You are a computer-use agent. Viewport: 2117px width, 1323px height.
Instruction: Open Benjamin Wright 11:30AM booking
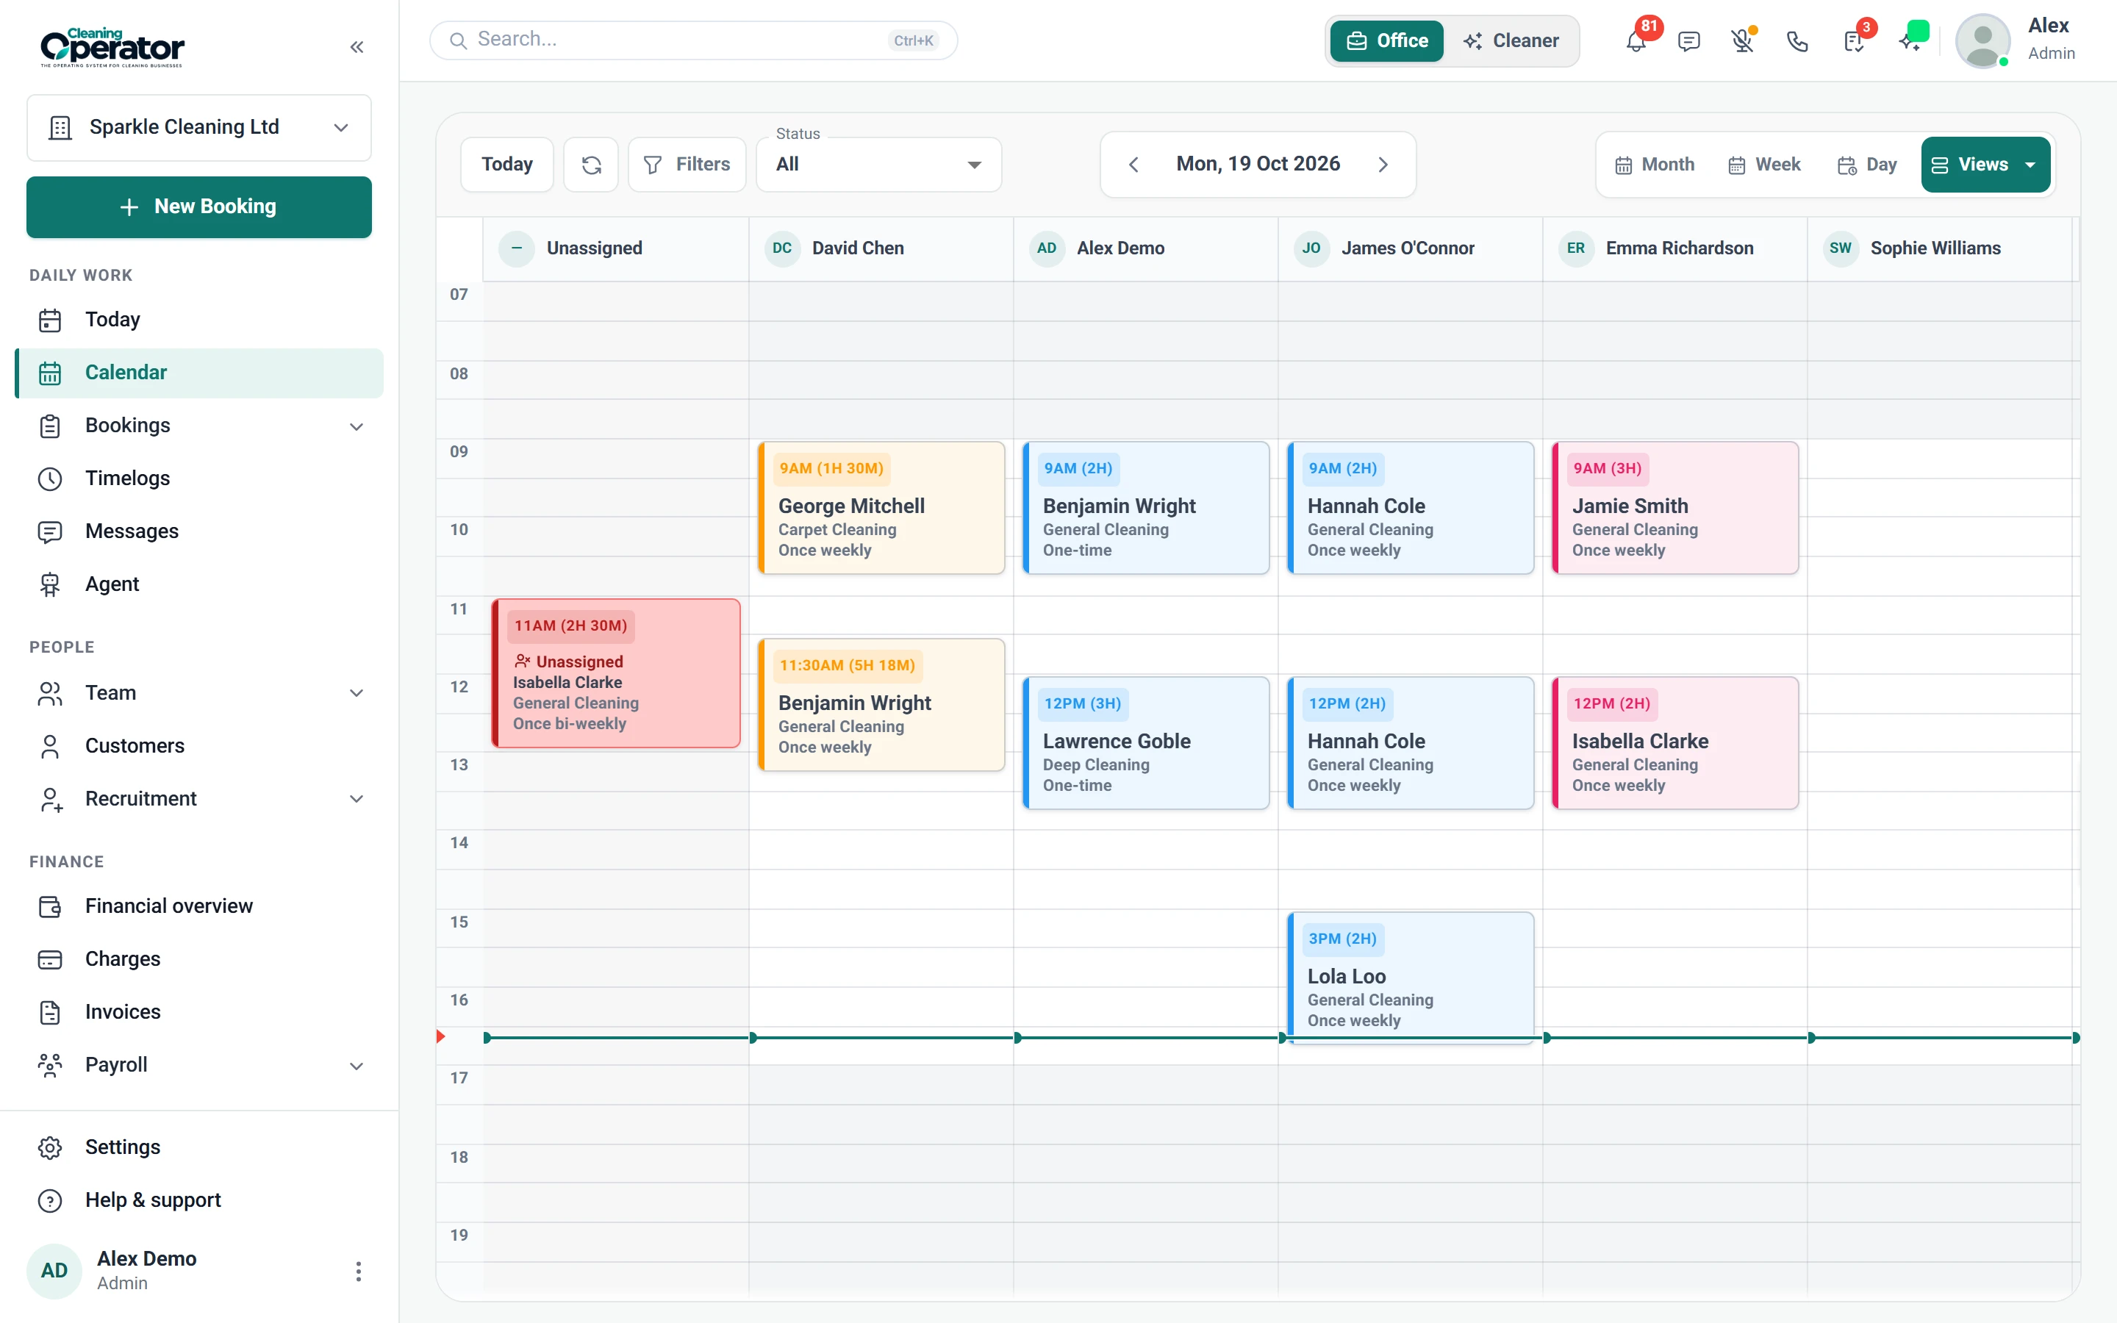[x=881, y=706]
